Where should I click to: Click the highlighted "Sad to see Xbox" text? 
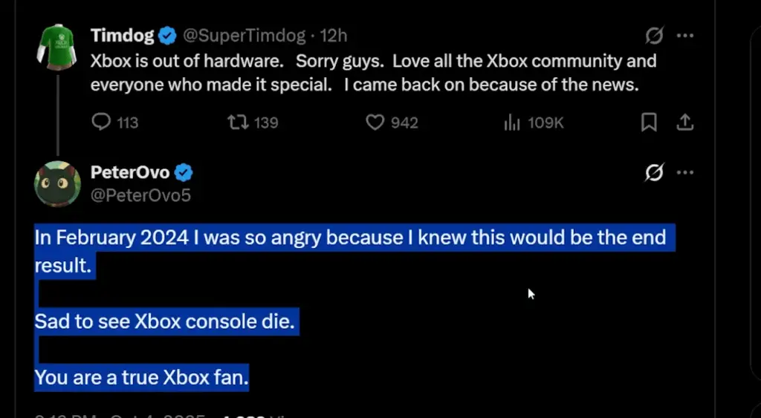[163, 322]
